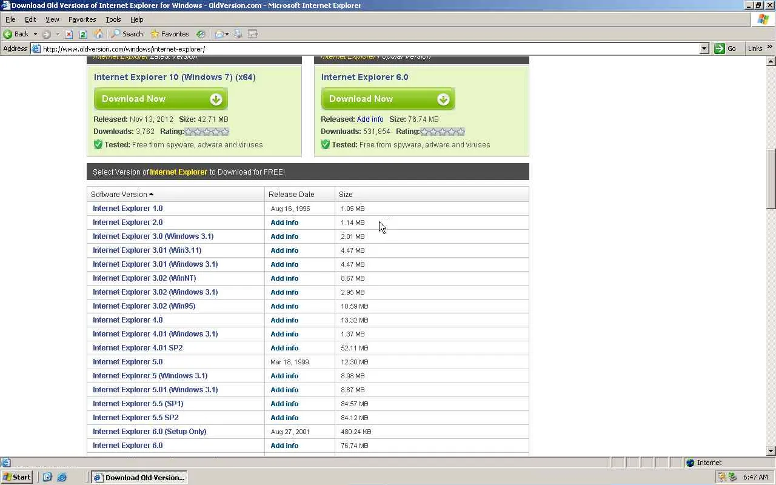This screenshot has height=485, width=776.
Task: Select the Download Old Version taskbar button
Action: pos(139,477)
